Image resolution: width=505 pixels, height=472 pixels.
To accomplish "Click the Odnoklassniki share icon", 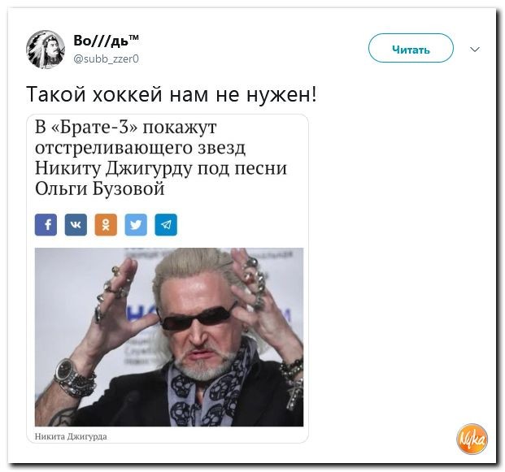I will click(106, 224).
